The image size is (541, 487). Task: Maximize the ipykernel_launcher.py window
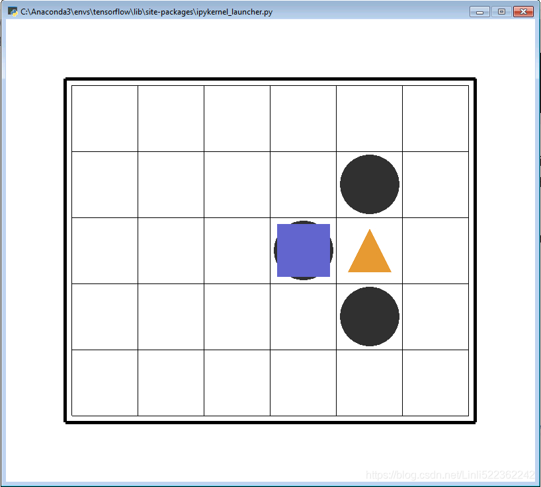point(501,12)
